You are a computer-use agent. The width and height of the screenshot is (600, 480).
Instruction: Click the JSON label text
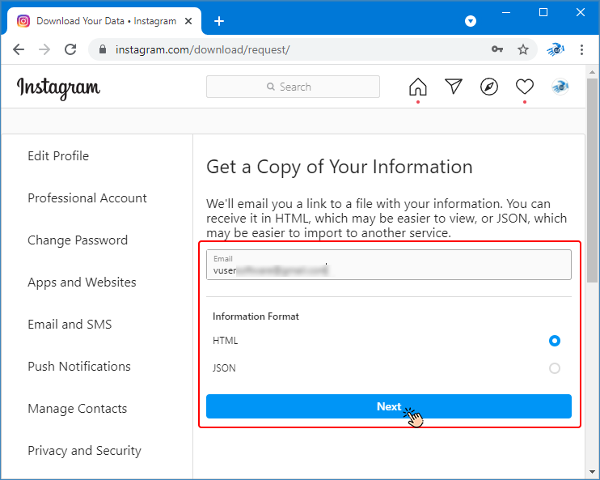tap(224, 368)
